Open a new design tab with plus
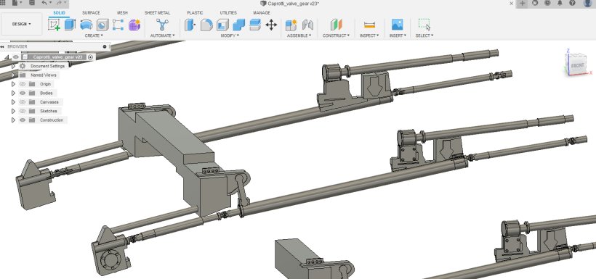This screenshot has height=279, width=596. (523, 3)
